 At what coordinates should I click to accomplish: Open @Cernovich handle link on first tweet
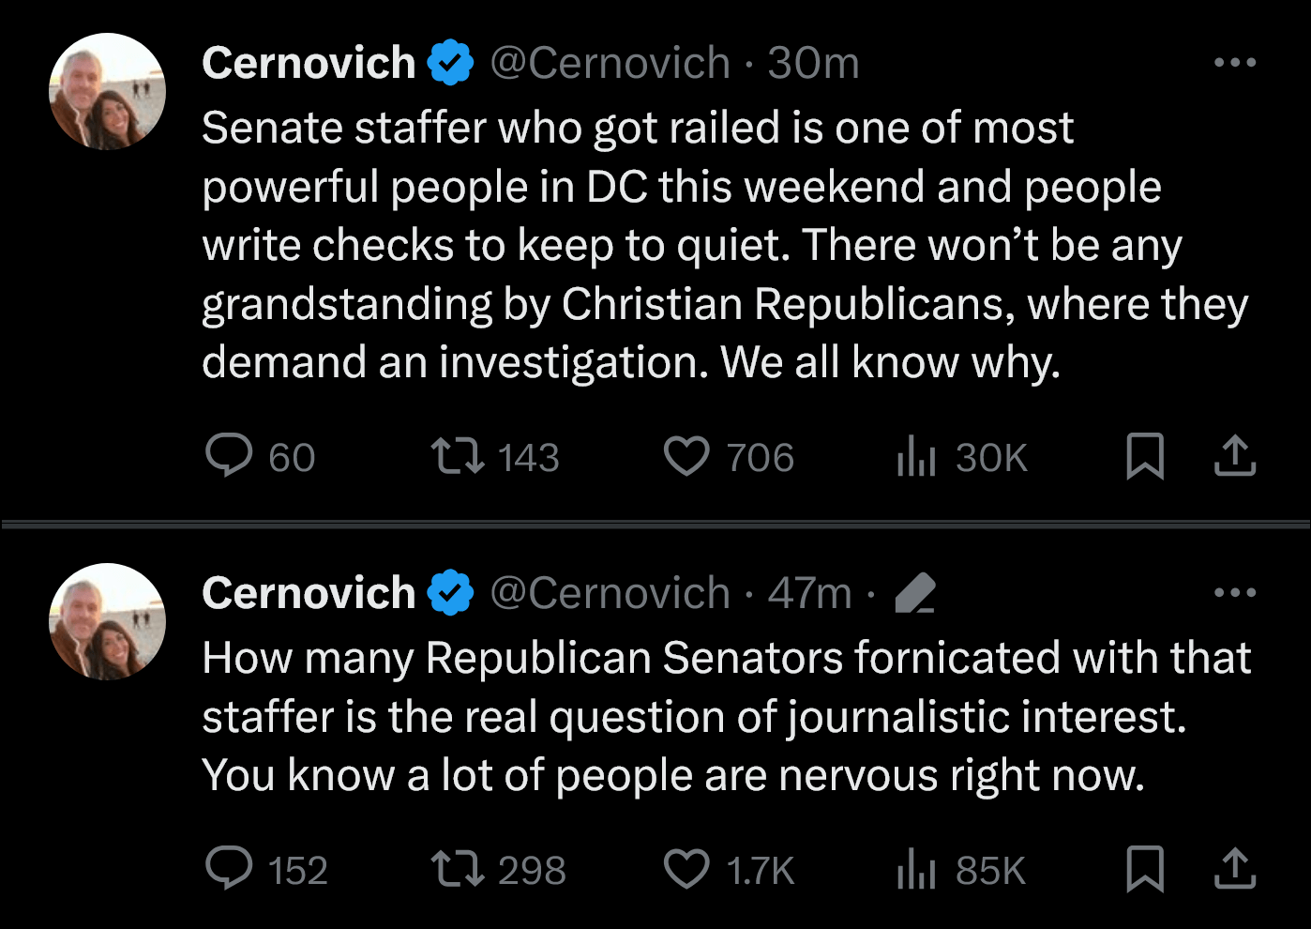tap(610, 64)
